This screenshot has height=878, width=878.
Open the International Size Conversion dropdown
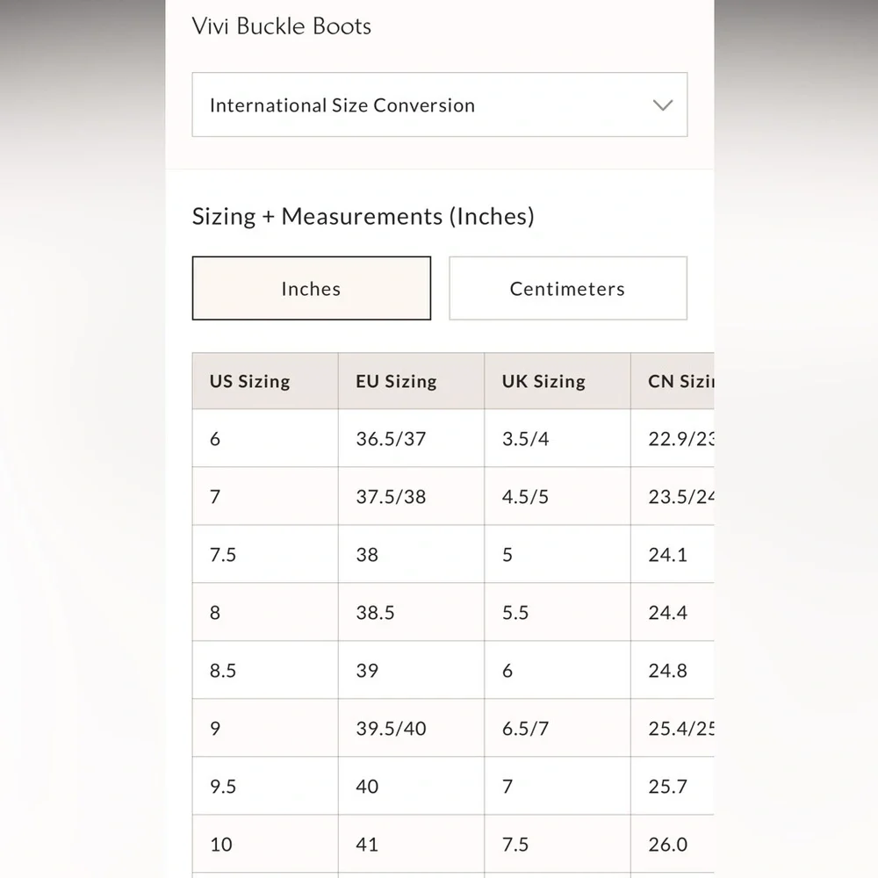point(439,105)
